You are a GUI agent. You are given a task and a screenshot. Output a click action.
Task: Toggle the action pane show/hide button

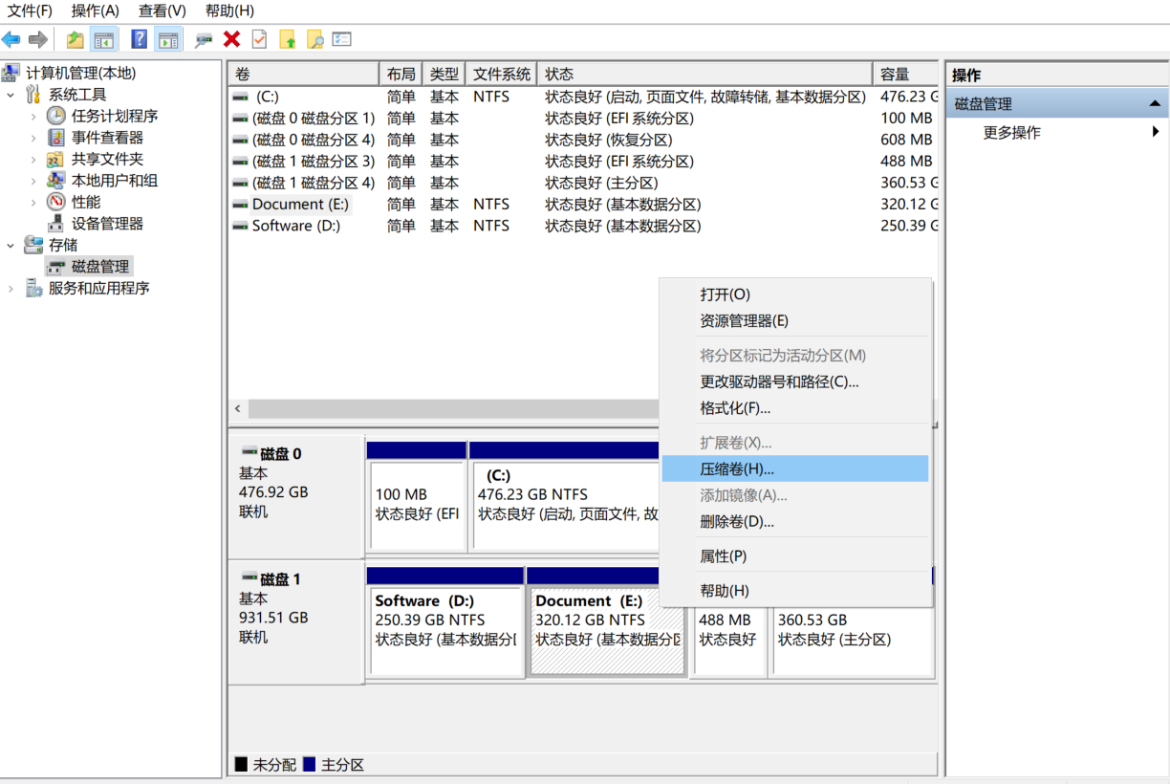168,39
